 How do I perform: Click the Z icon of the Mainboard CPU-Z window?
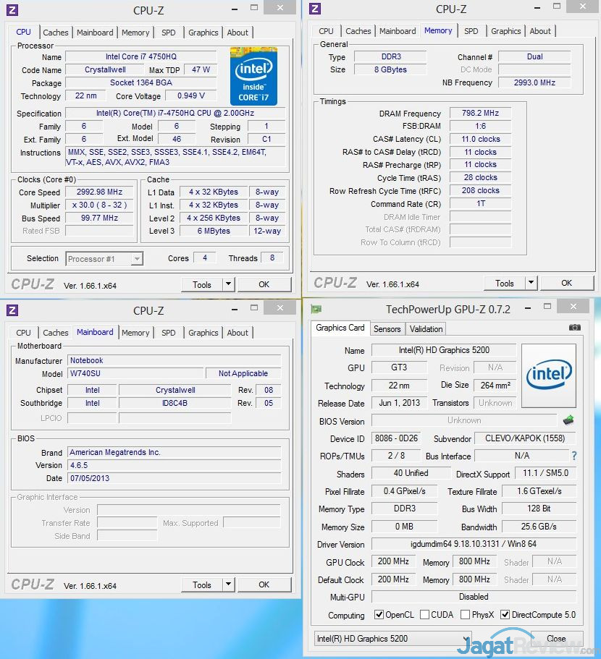tap(12, 310)
